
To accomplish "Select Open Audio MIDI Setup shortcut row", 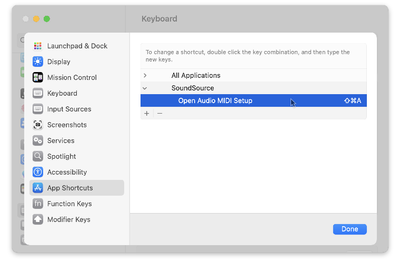I will tap(254, 100).
